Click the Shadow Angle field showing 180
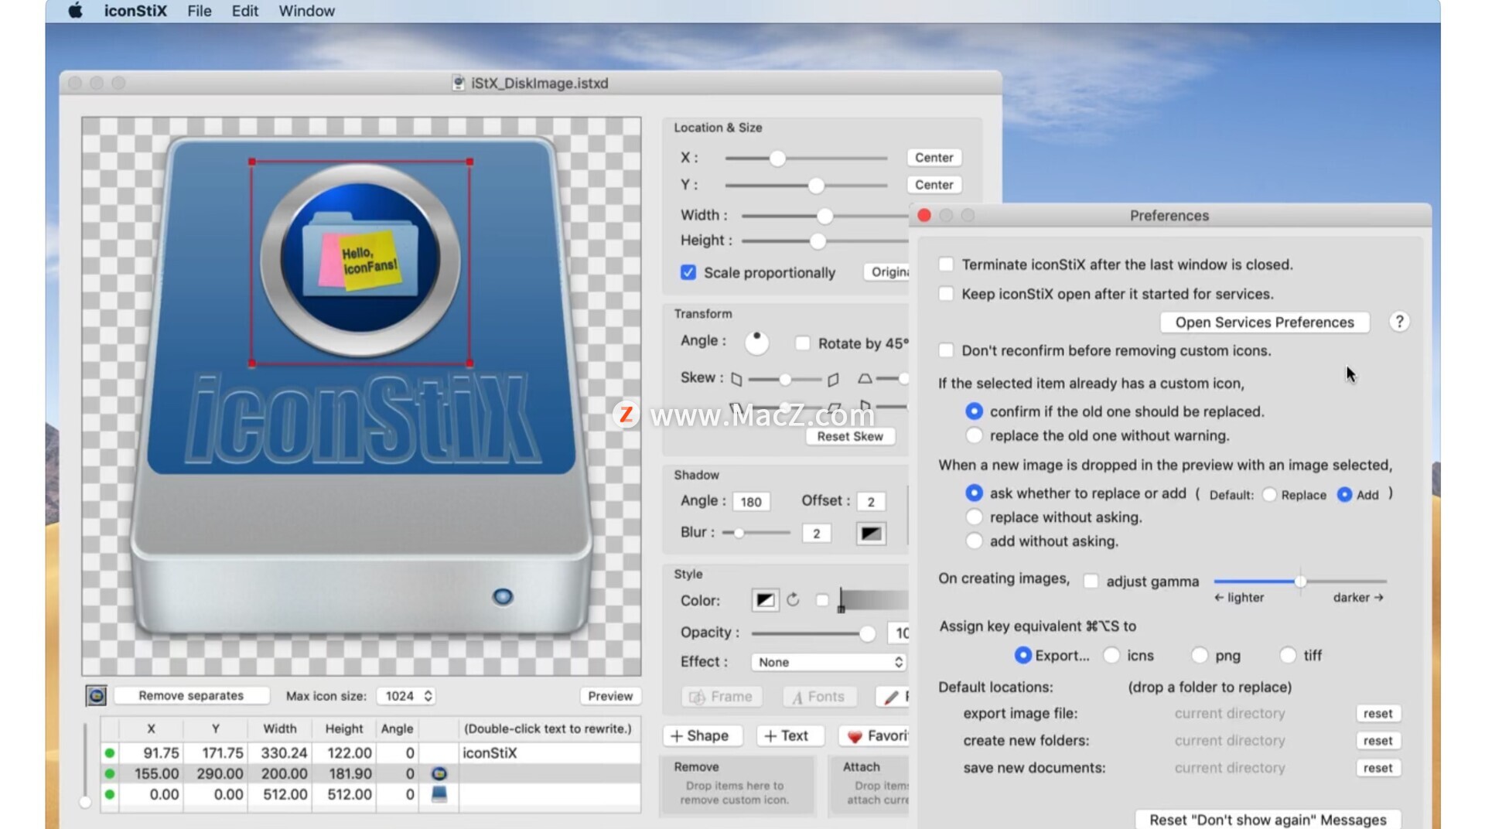The image size is (1485, 829). click(x=751, y=501)
